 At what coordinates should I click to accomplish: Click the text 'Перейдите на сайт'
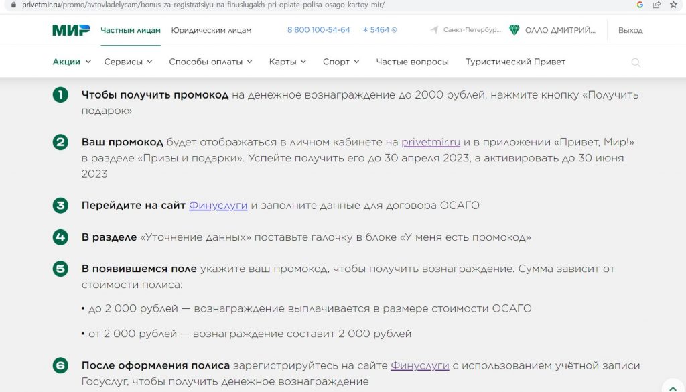tap(133, 205)
